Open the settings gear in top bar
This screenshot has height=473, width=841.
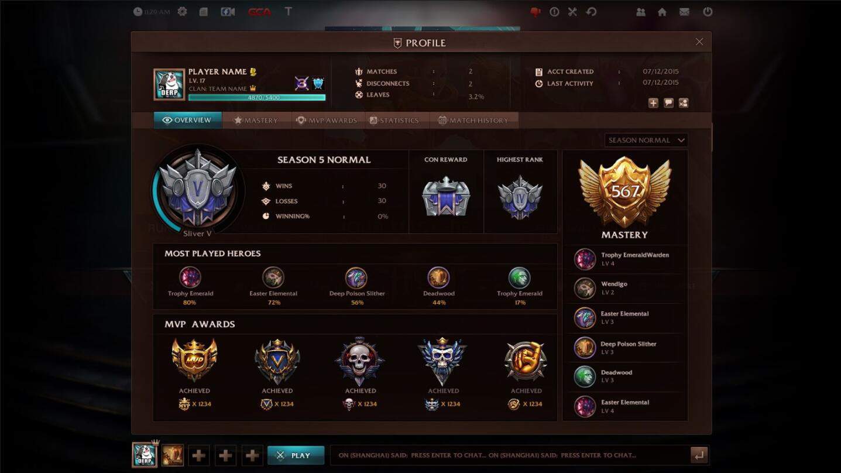click(182, 12)
